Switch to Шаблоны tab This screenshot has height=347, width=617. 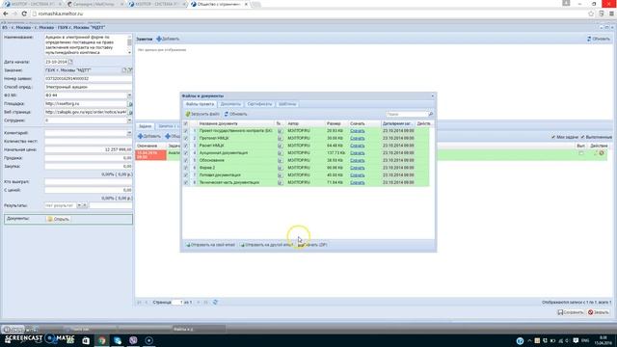pos(287,104)
